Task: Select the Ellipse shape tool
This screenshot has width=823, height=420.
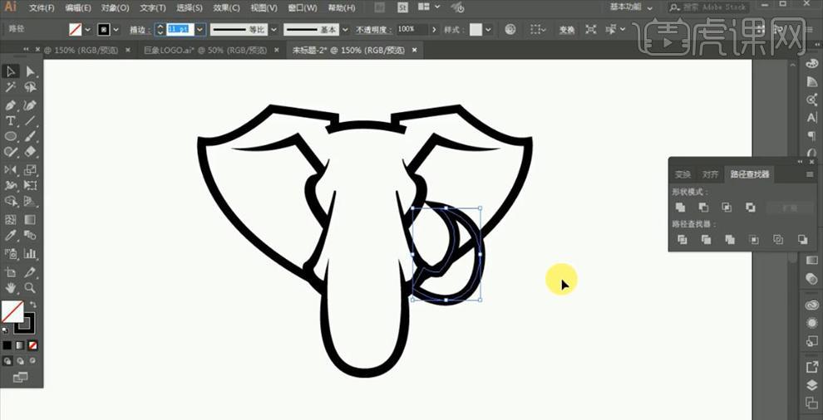Action: pyautogui.click(x=11, y=136)
